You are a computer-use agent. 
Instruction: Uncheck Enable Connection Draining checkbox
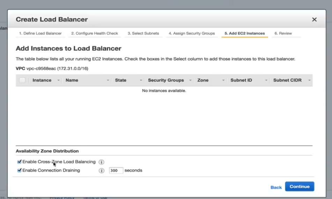coord(20,170)
